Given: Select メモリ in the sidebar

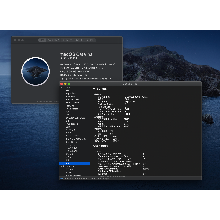Looking at the screenshot, I should click(x=68, y=157).
